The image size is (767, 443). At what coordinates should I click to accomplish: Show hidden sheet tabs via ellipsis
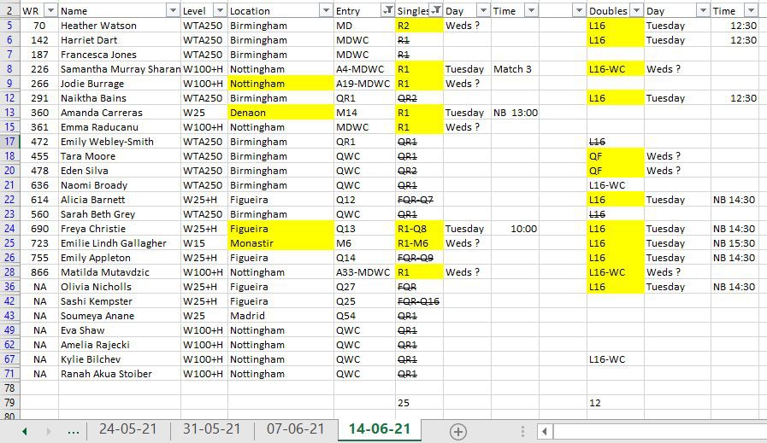pos(74,430)
